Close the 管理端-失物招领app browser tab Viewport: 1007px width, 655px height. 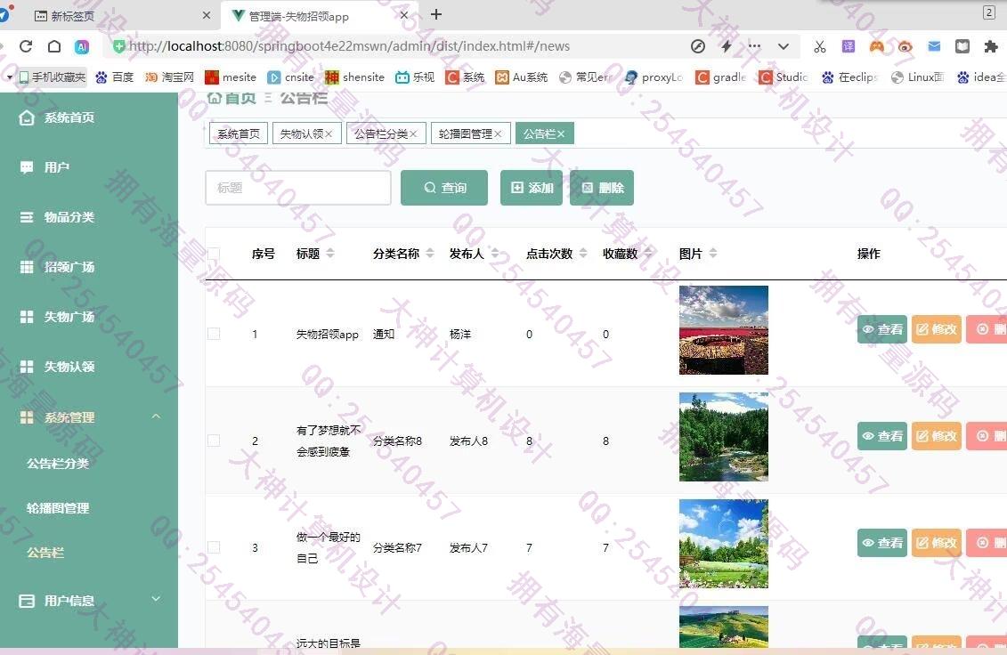click(x=404, y=15)
